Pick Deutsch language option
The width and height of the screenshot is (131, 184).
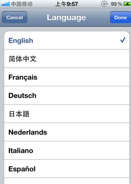tap(67, 95)
